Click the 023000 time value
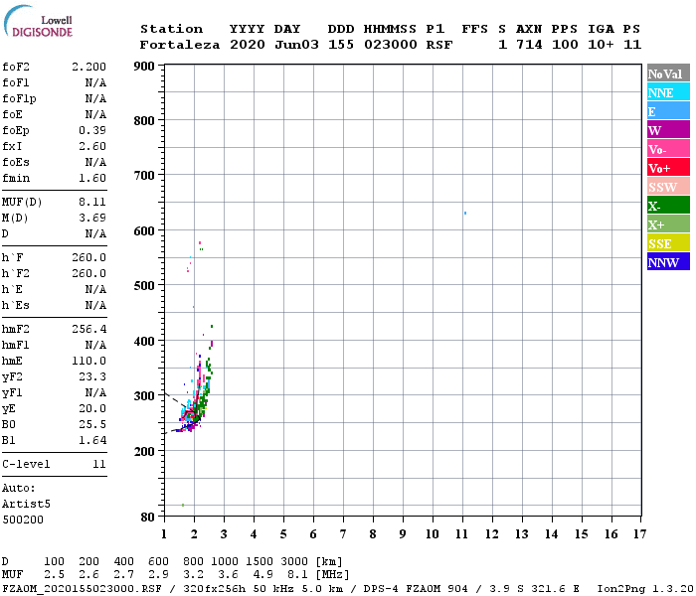 tap(391, 45)
